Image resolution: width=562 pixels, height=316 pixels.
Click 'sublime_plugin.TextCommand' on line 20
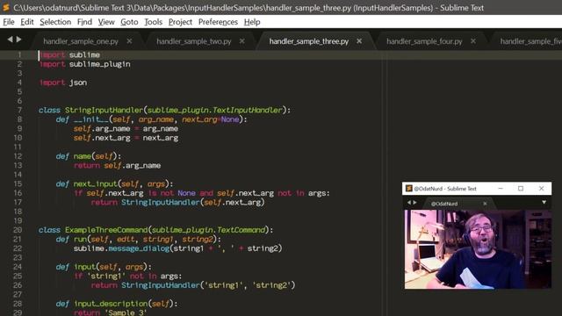(x=209, y=230)
